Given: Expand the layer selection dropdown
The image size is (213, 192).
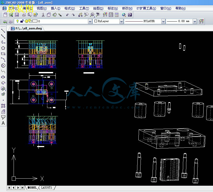Looking at the screenshot, I should (90, 22).
